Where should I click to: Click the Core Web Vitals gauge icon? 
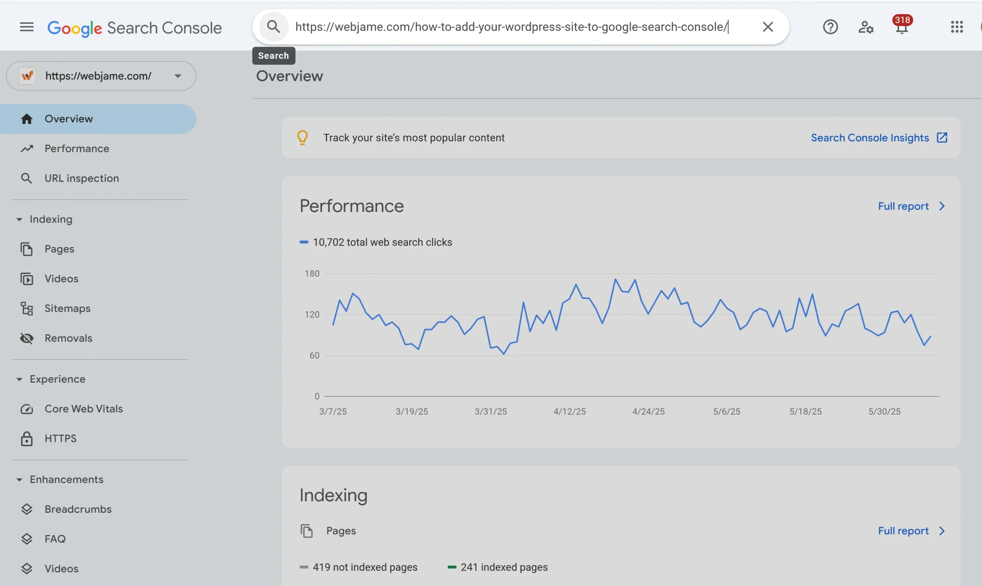26,409
